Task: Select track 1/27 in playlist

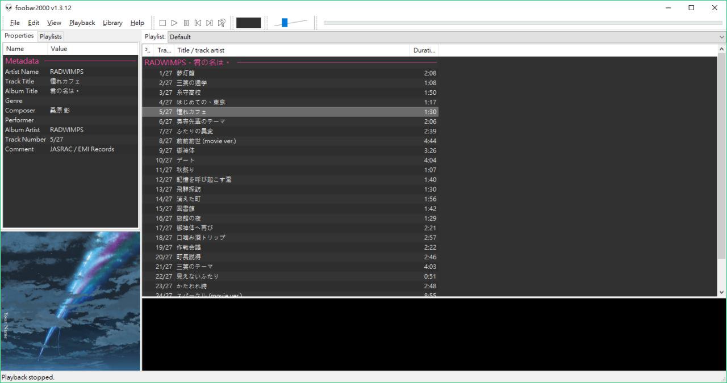Action: 290,73
